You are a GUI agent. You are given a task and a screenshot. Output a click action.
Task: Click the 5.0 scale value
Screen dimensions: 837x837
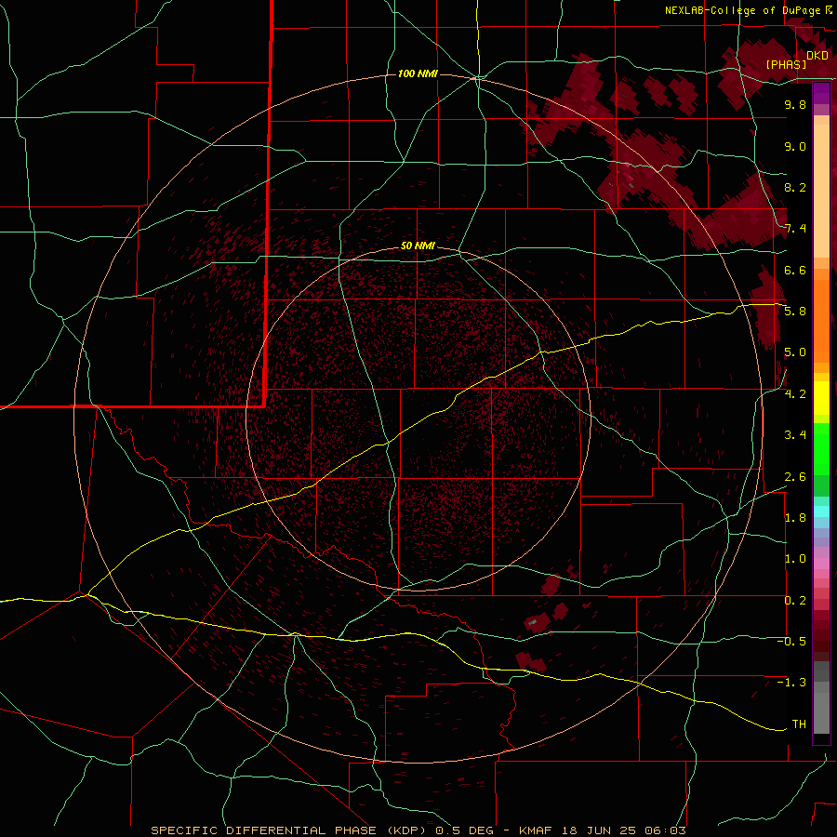(x=795, y=352)
